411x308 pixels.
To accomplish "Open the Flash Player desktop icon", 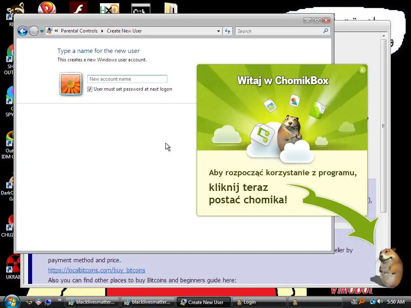I will tap(78, 7).
